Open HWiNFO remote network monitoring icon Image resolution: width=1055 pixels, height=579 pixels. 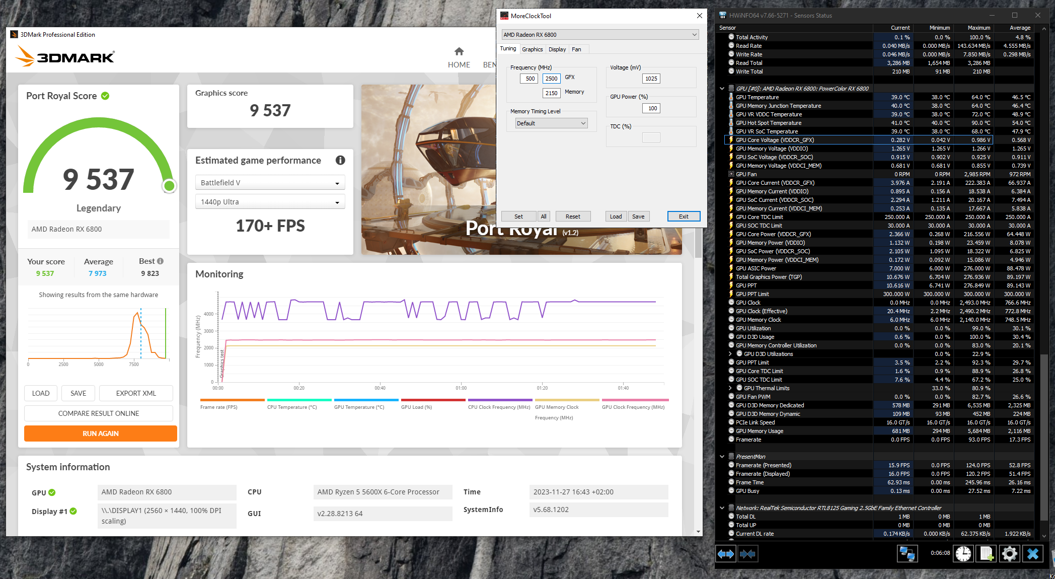pyautogui.click(x=907, y=554)
